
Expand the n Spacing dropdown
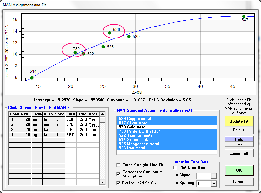(x=213, y=184)
